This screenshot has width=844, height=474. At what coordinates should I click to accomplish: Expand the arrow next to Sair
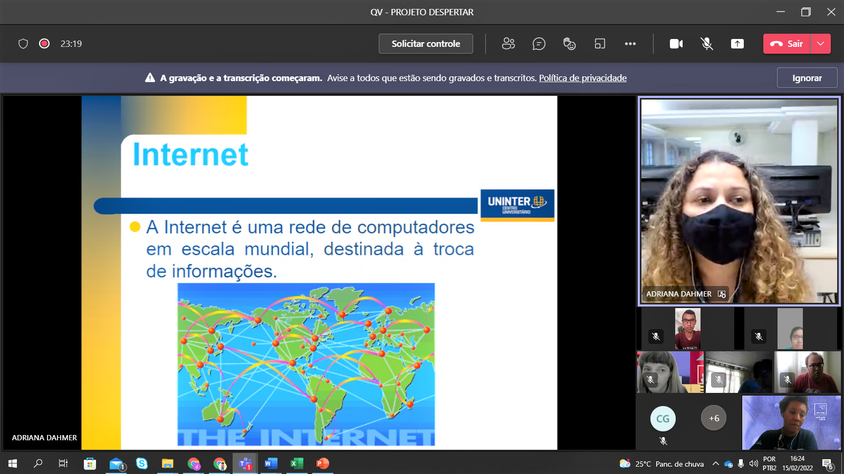(821, 44)
